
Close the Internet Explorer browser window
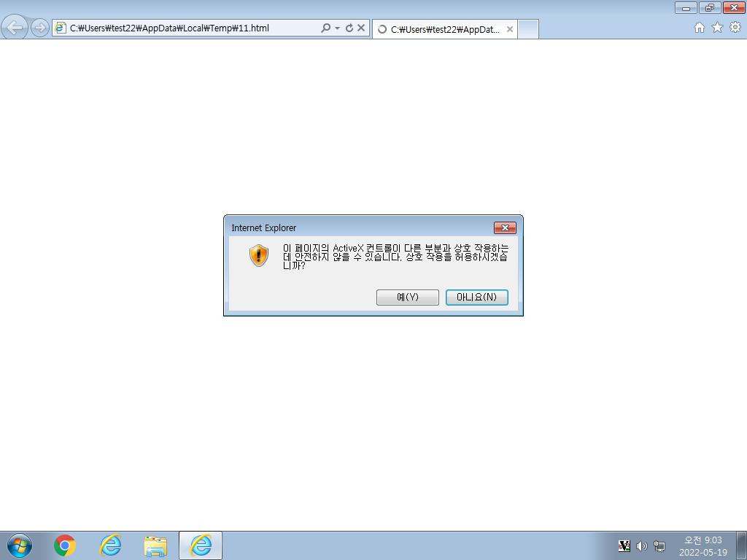734,7
